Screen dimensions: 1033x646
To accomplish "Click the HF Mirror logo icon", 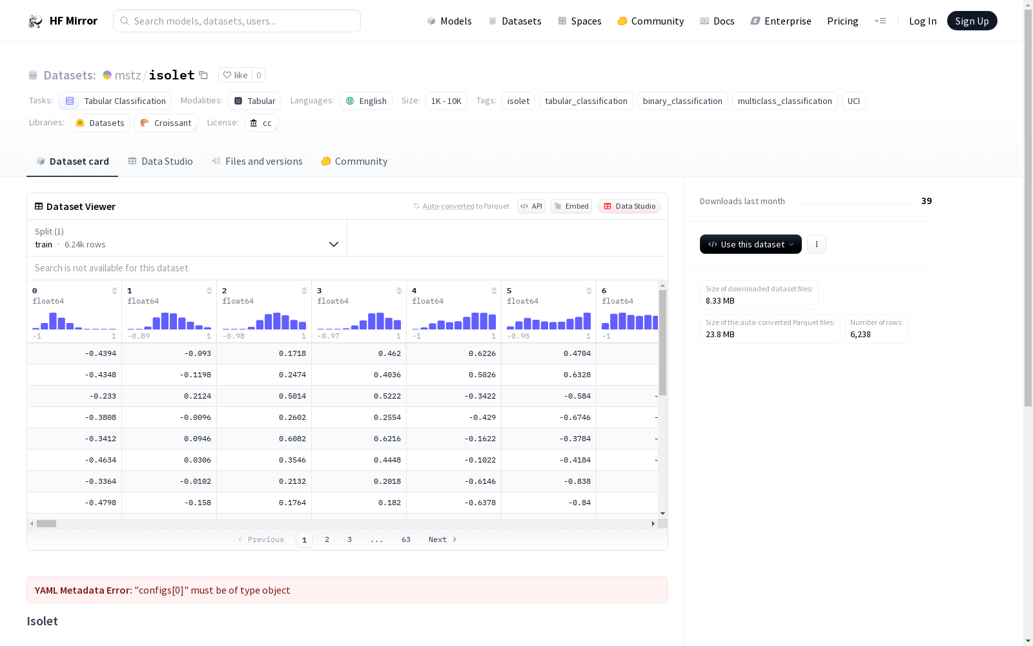I will (36, 21).
